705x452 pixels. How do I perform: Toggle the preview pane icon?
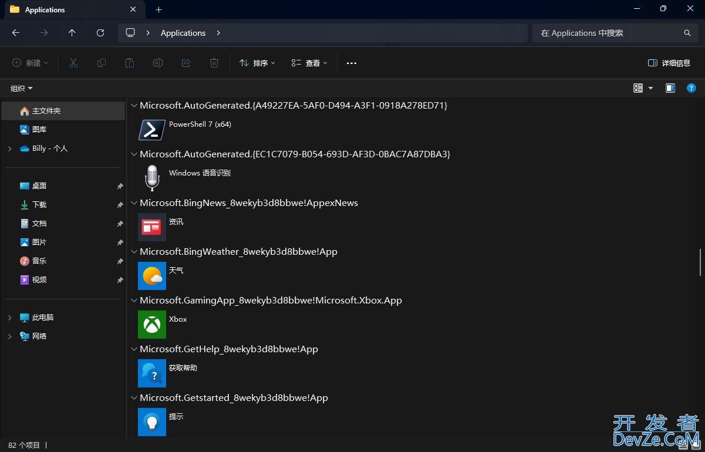(x=670, y=88)
